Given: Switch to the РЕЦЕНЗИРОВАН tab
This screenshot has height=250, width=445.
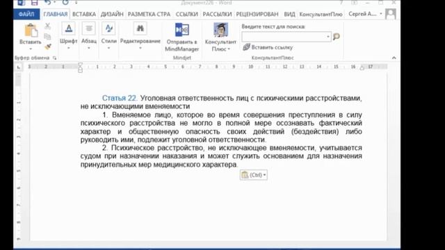Looking at the screenshot, I should click(257, 14).
